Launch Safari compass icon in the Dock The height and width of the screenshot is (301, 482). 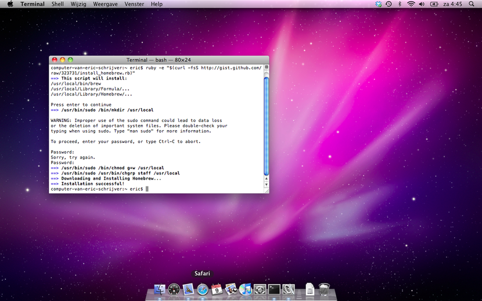tap(203, 289)
